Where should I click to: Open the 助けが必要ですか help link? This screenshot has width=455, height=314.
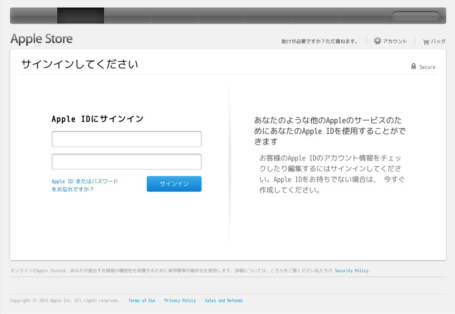320,41
